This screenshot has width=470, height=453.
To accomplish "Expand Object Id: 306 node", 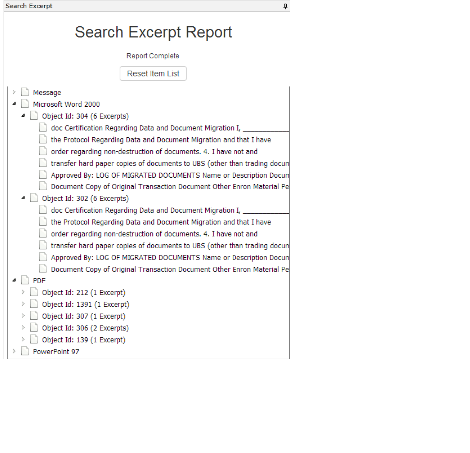I will coord(23,328).
